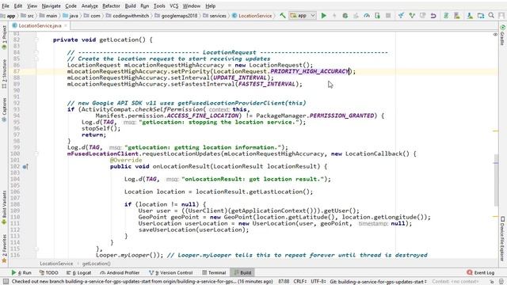Select the LocationService.java editor tab
The height and width of the screenshot is (285, 507).
(40, 25)
